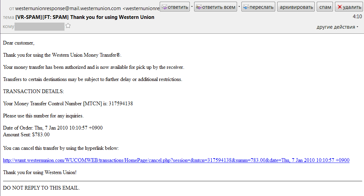Delete the email with удалить
This screenshot has height=196, width=364.
(x=349, y=7)
